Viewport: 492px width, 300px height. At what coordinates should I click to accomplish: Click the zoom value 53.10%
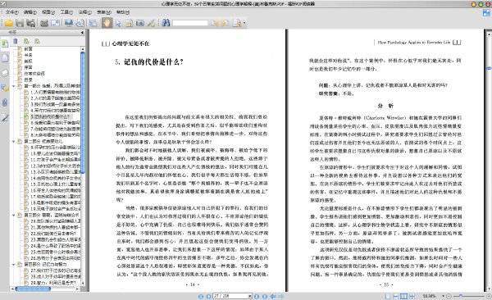click(x=429, y=296)
